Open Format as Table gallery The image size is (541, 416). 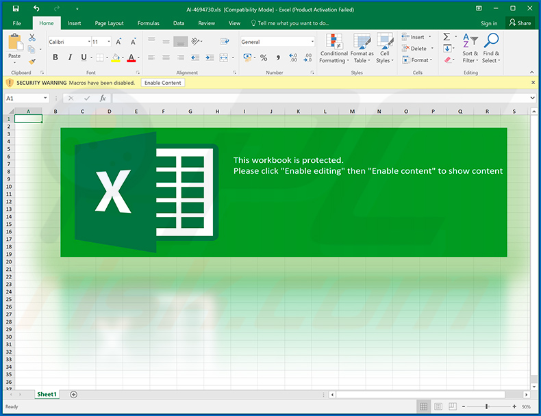pos(362,49)
